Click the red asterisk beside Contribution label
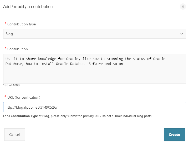This screenshot has width=189, height=145. click(x=6, y=48)
